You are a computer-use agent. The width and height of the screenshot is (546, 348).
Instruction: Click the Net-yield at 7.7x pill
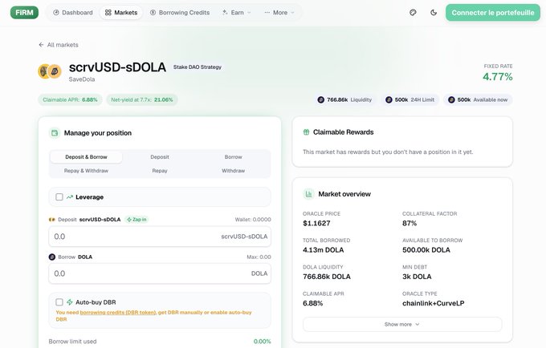pyautogui.click(x=142, y=99)
